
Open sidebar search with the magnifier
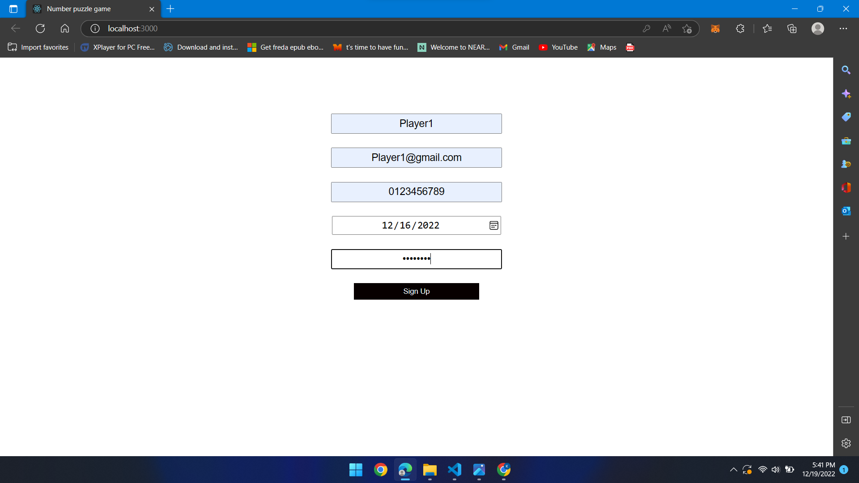[846, 70]
